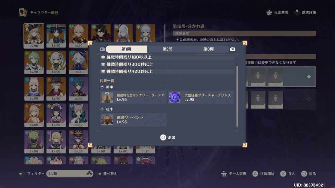The image size is (335, 188).
Task: Open 元素共鳴 elemental resonance icon
Action: (x=269, y=13)
